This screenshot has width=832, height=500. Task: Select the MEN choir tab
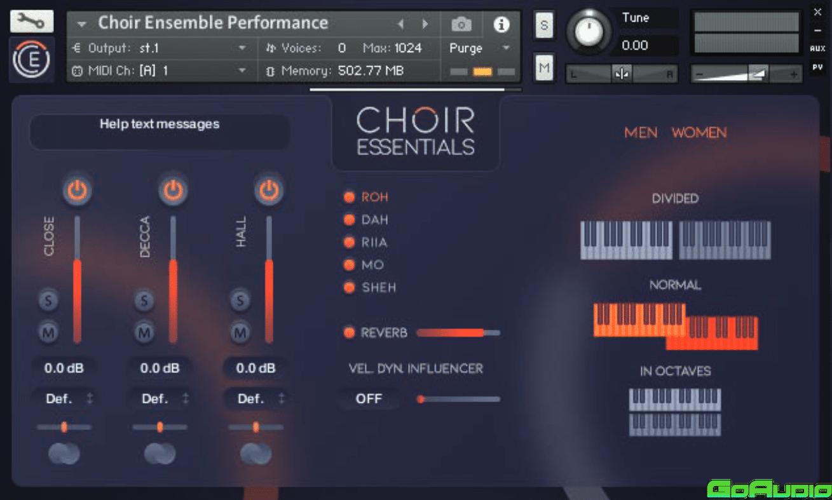[641, 133]
